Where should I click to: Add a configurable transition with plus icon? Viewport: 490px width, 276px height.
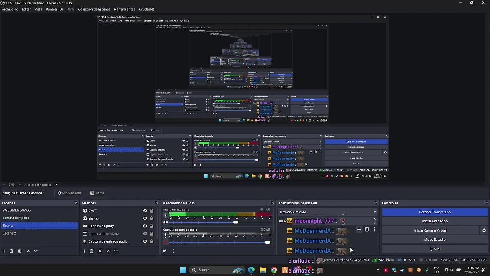[359, 230]
